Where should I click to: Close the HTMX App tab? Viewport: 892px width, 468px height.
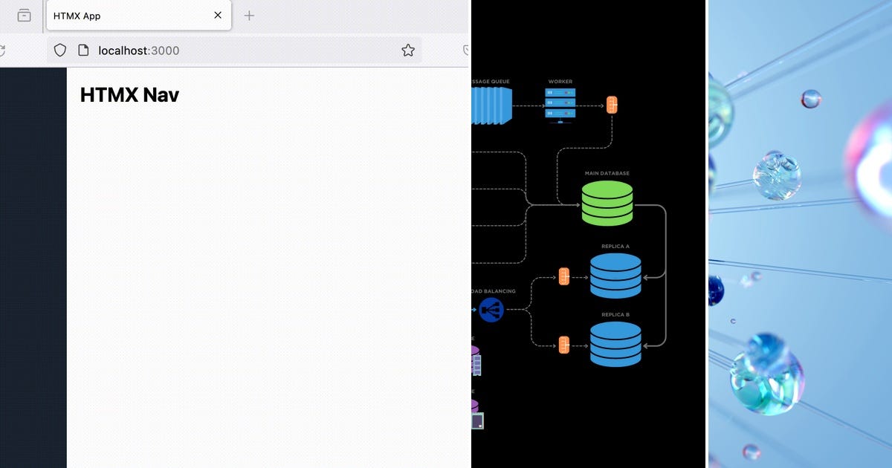click(x=217, y=15)
